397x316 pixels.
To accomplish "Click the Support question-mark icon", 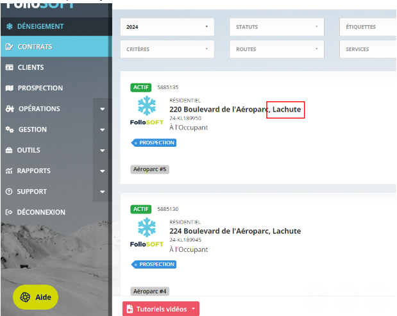I will (9, 192).
